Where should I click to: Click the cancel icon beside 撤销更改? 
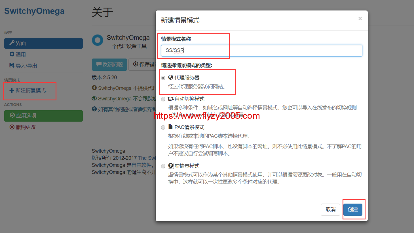point(12,127)
